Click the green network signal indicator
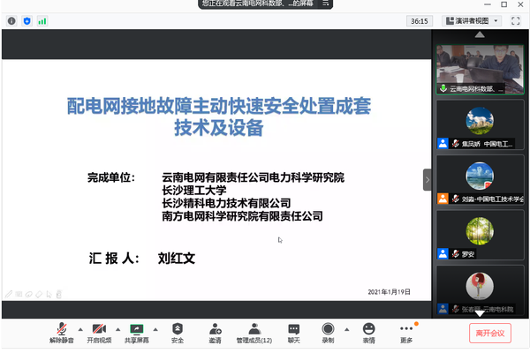 click(x=41, y=20)
